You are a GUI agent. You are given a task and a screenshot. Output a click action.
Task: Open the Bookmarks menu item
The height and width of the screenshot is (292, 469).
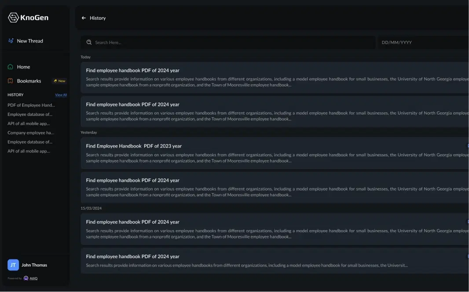(x=29, y=81)
